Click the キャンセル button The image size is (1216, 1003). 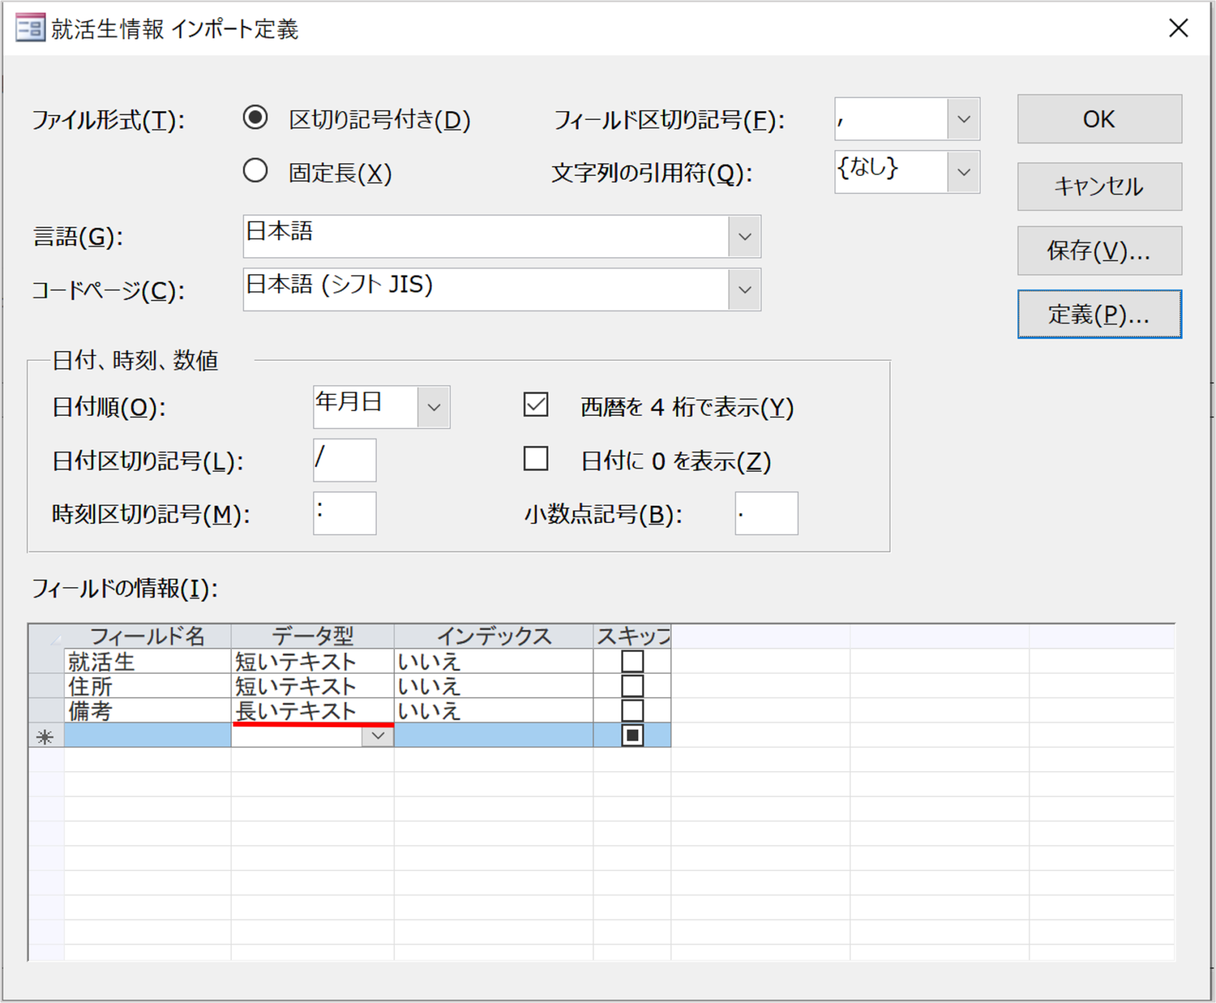tap(1099, 187)
